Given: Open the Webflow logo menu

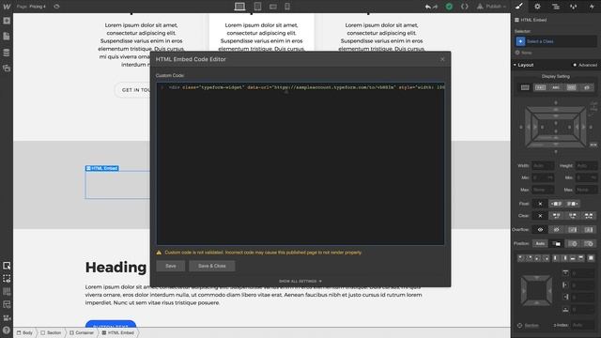Looking at the screenshot, I should [7, 7].
